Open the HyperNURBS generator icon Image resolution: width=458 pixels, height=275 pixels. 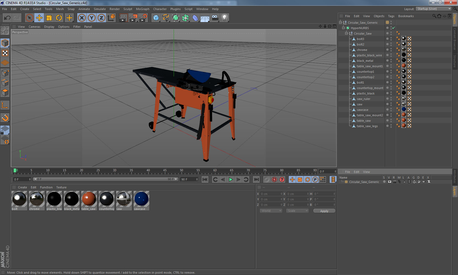(176, 18)
